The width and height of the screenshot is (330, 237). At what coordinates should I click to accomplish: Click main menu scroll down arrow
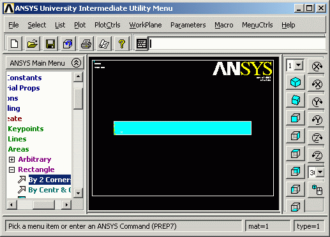(78, 193)
